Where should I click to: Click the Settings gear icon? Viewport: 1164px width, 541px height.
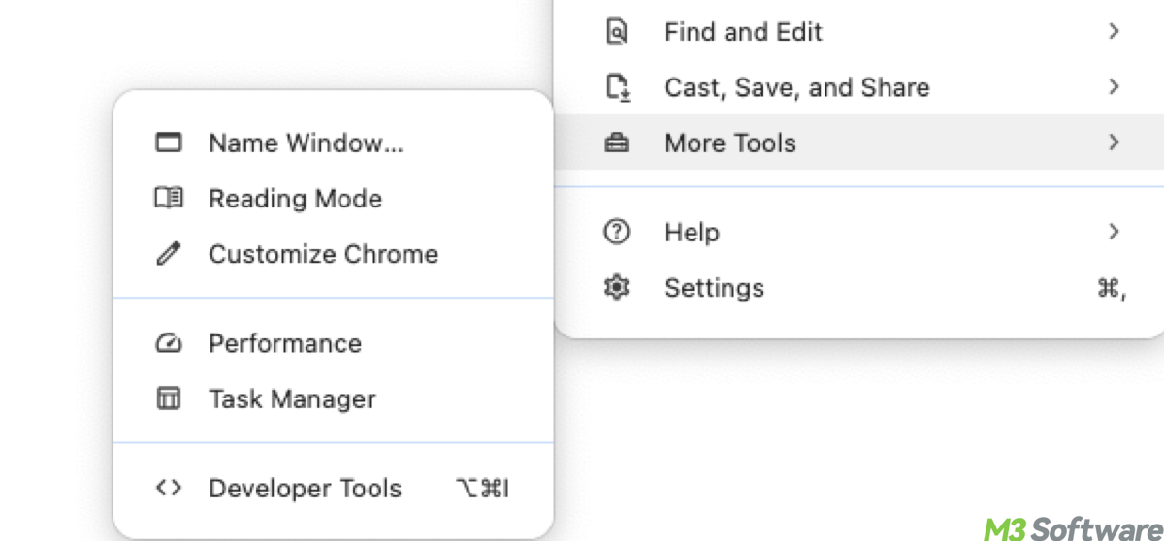pos(617,287)
